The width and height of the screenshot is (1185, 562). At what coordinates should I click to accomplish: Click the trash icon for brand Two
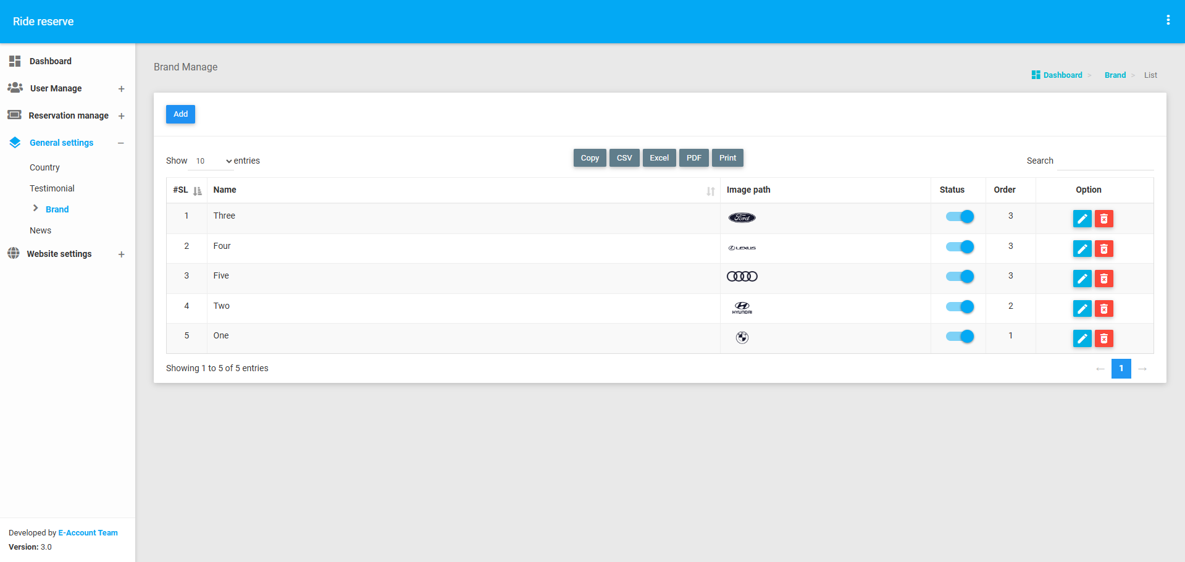1103,309
